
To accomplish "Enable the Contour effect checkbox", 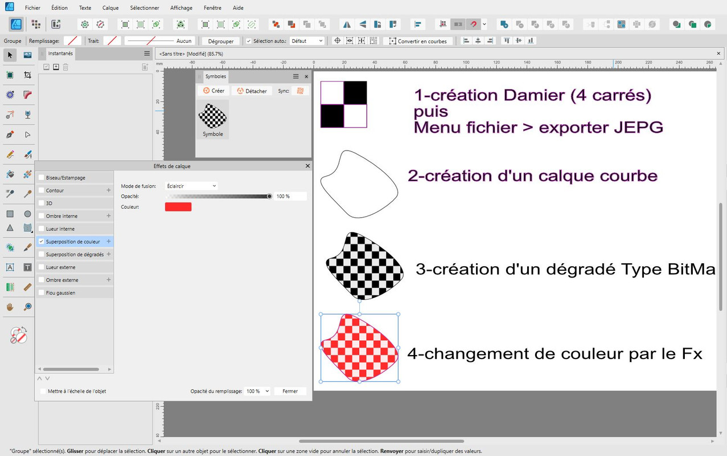I will (42, 190).
